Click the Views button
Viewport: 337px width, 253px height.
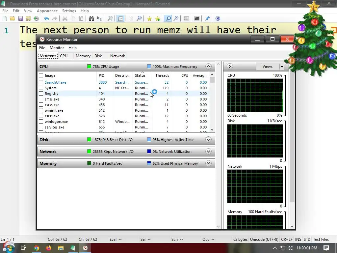click(268, 67)
